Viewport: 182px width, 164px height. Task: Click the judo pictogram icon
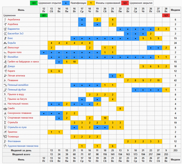click(5, 66)
